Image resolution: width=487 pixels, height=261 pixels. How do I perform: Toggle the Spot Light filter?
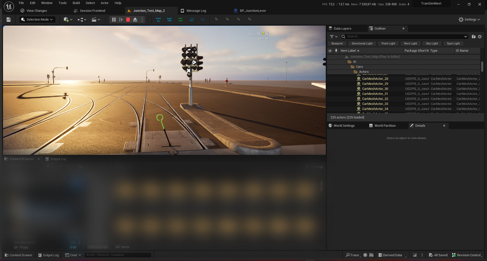click(x=453, y=44)
